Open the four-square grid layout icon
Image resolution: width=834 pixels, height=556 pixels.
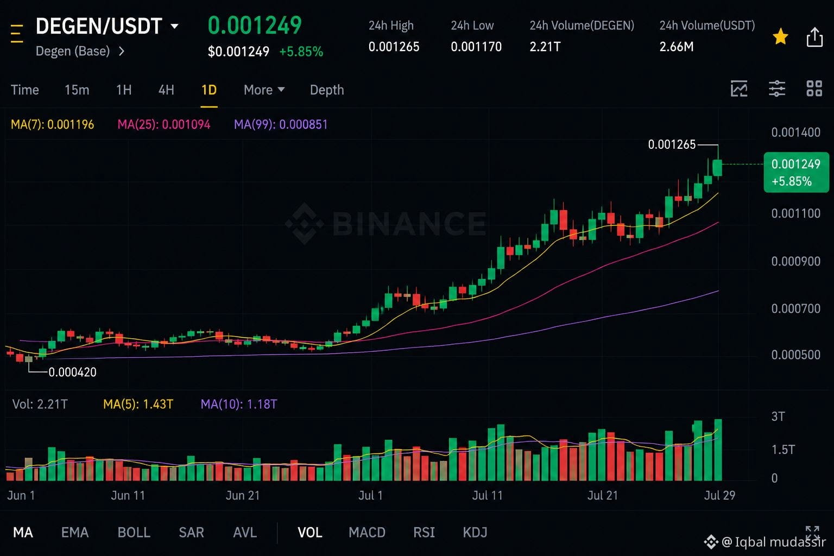814,89
